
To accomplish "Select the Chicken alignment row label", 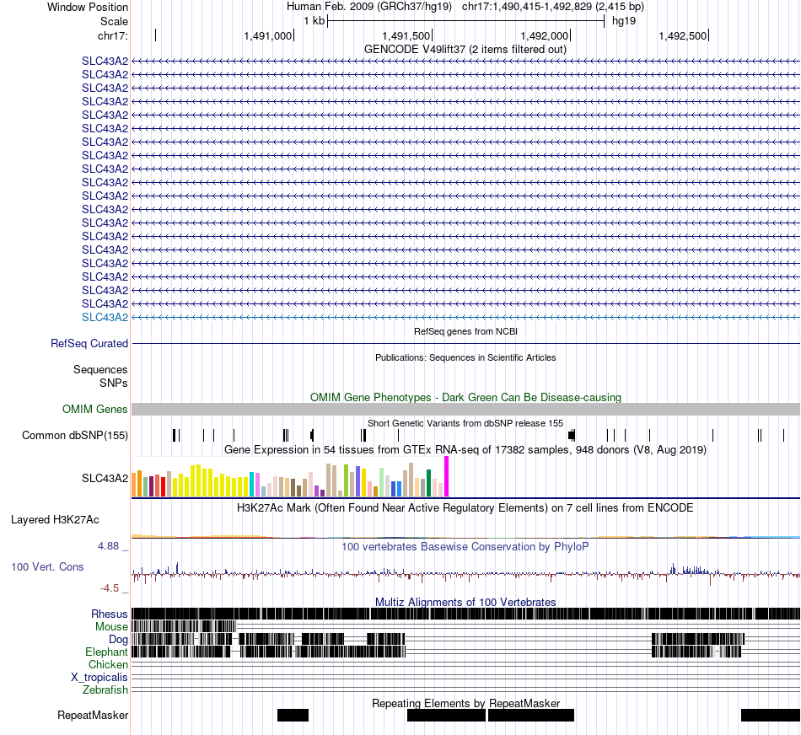I will [x=108, y=664].
